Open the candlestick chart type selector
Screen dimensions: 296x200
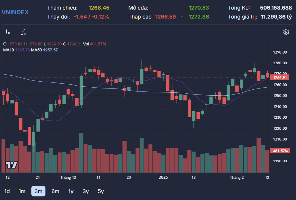[8, 32]
